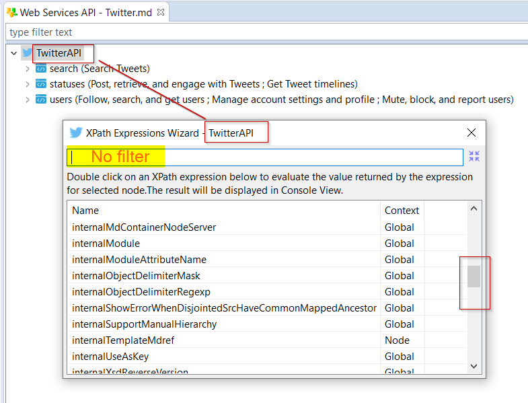
Task: Click the search node's API icon
Action: tap(41, 69)
